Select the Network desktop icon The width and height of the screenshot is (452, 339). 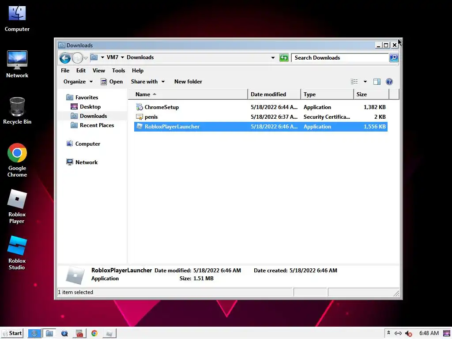(x=17, y=64)
